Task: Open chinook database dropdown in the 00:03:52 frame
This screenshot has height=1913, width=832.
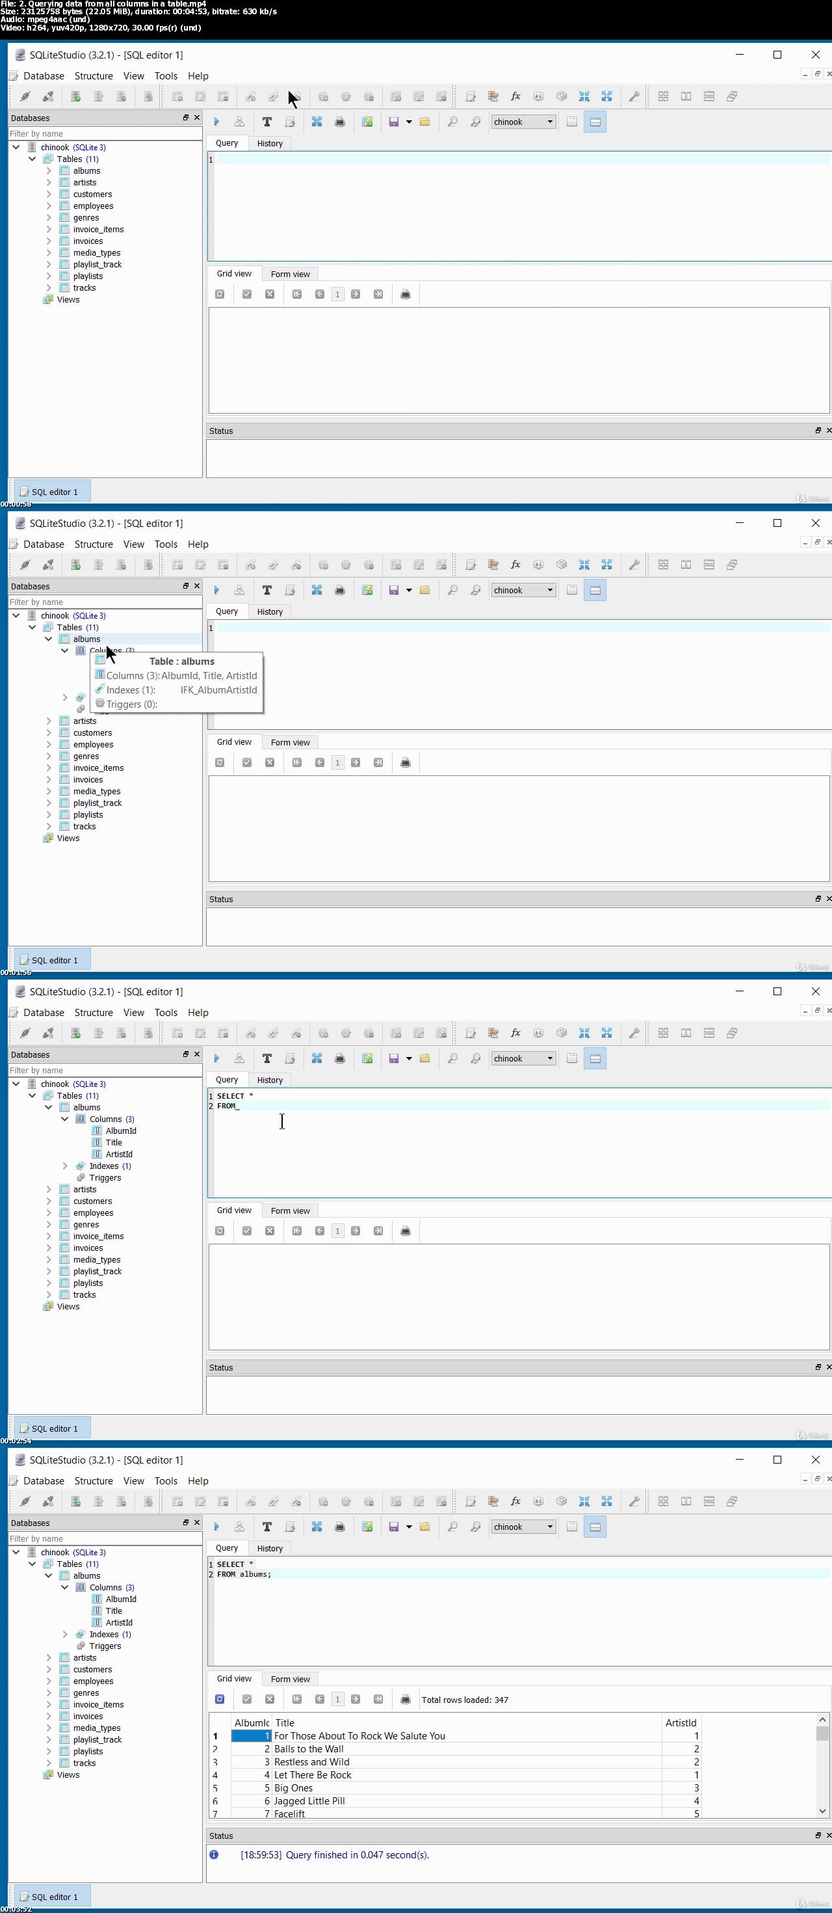Action: [523, 1527]
